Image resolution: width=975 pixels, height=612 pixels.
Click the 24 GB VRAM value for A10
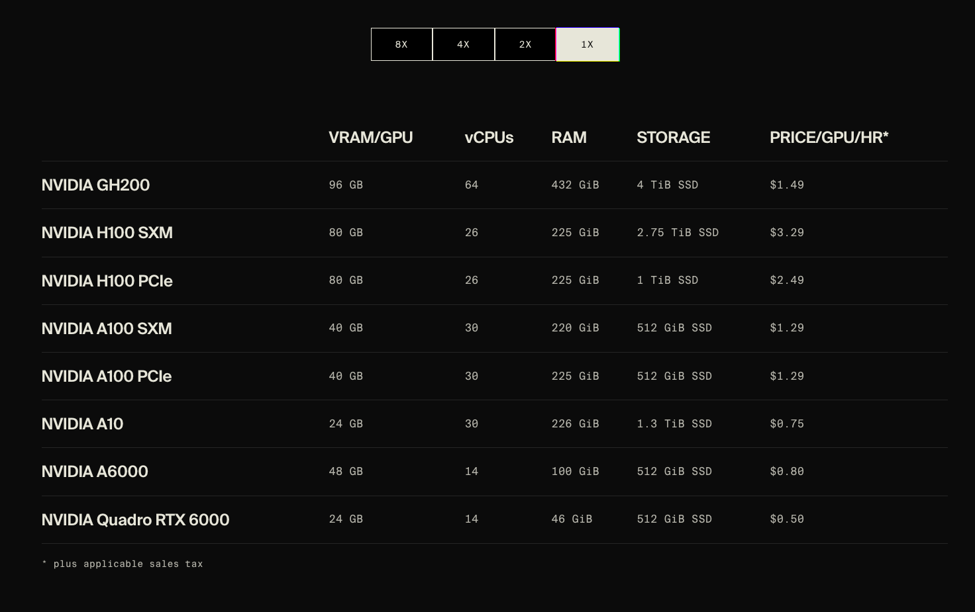pos(346,424)
